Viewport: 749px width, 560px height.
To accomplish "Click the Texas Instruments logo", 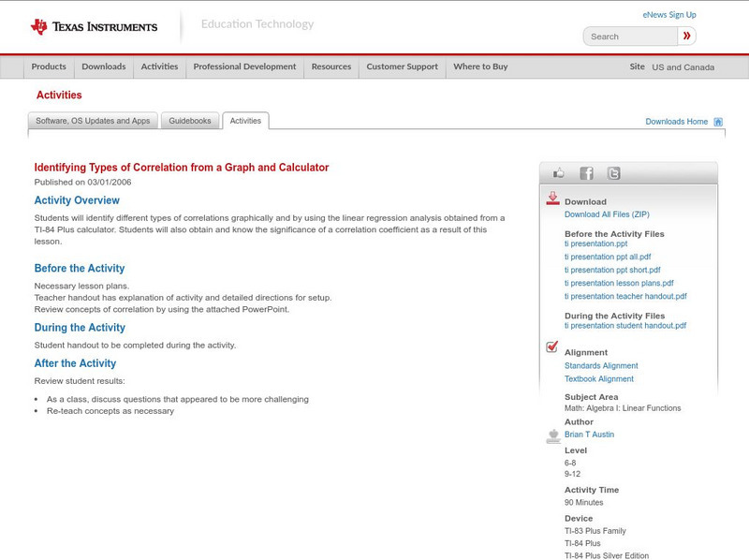I will [x=94, y=27].
